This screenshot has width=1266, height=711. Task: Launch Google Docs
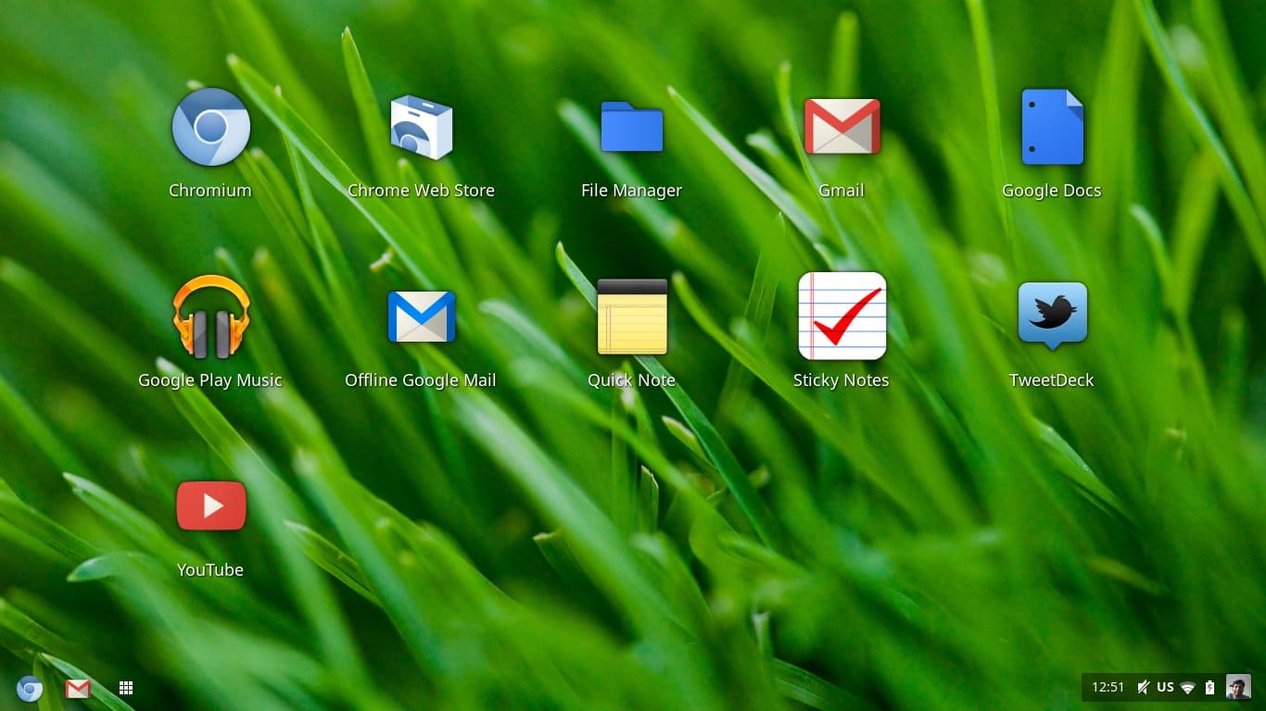pos(1052,128)
